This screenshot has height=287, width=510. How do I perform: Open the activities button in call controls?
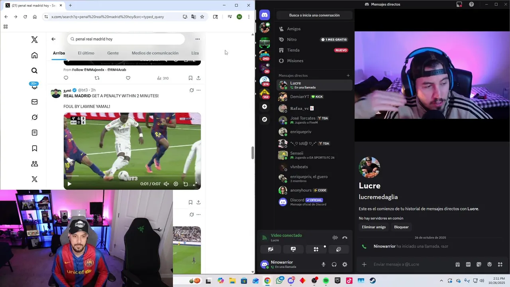[x=316, y=249]
